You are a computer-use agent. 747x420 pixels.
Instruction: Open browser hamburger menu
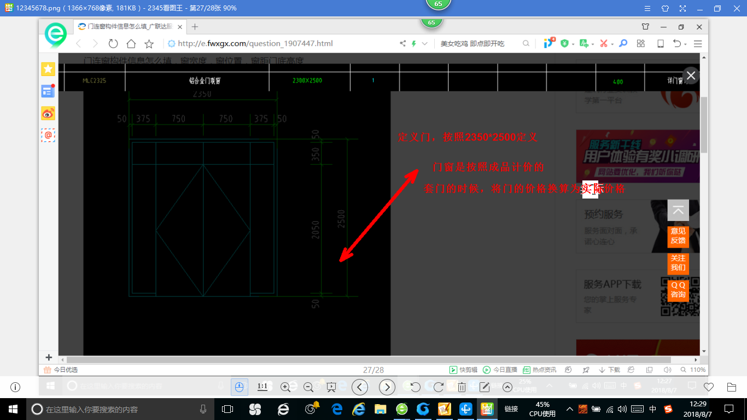coord(698,44)
